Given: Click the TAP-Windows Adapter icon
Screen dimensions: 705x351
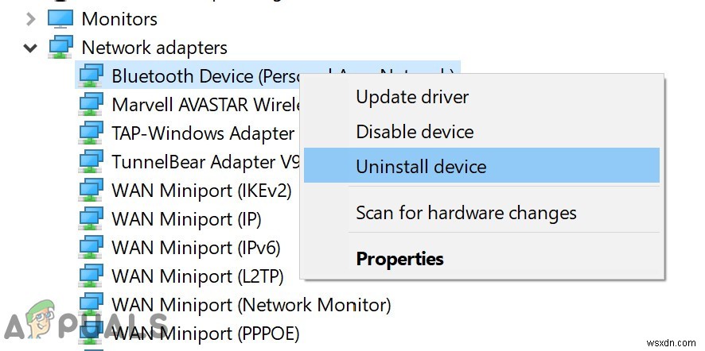Looking at the screenshot, I should click(92, 133).
